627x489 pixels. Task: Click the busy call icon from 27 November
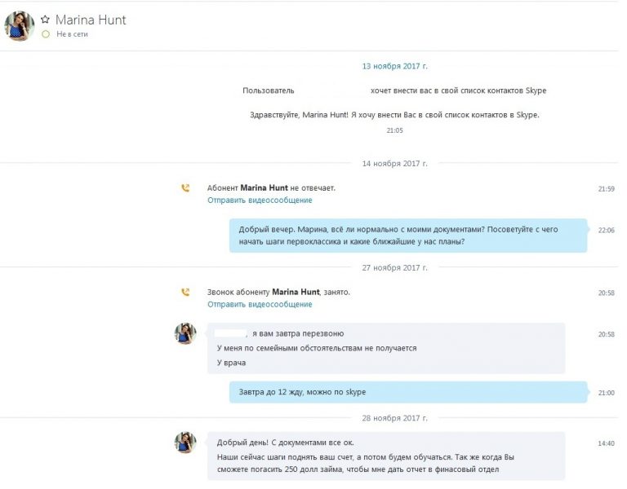pos(185,293)
